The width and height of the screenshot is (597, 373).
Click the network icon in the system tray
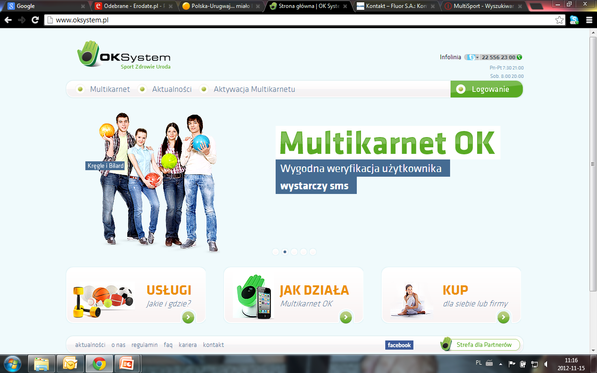535,363
